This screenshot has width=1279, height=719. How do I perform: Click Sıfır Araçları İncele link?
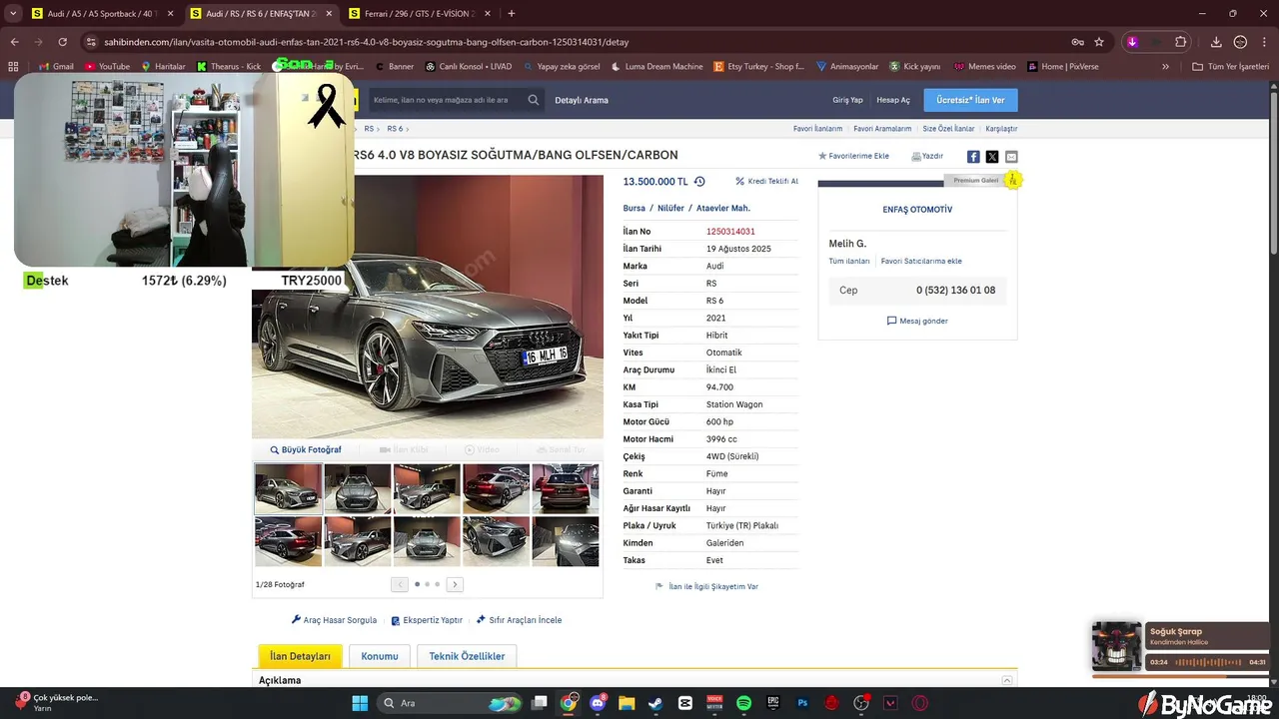click(519, 620)
